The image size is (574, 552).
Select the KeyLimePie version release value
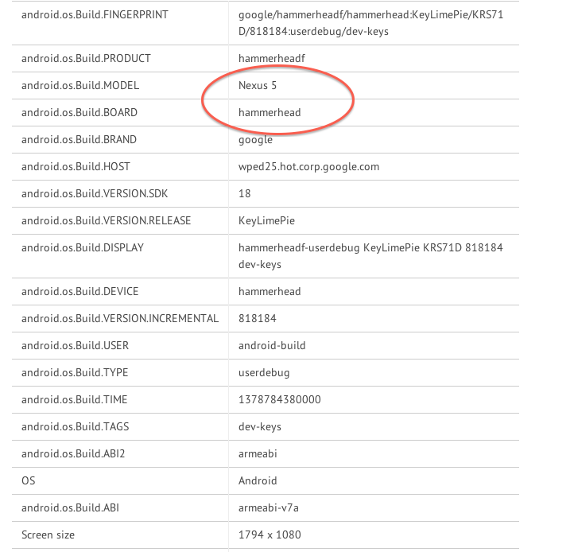(x=268, y=220)
